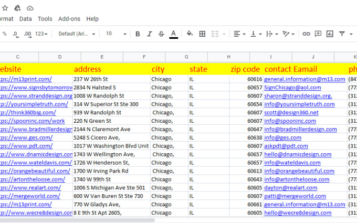
Task: Select cell '8 E 9th St Apt 2605,'
Action: coord(111,213)
